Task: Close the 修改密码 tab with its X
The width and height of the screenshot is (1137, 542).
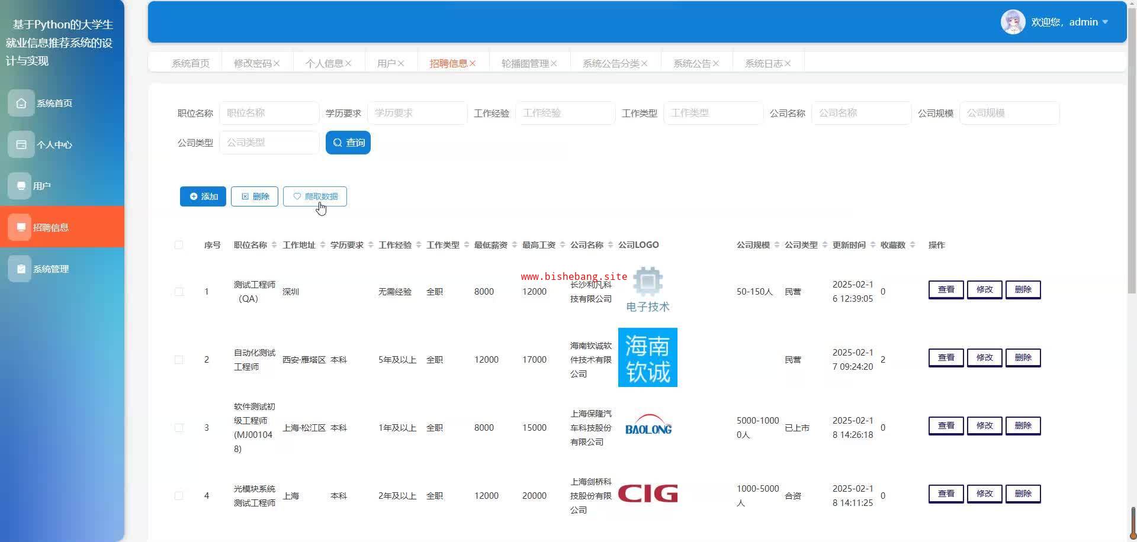Action: (277, 63)
